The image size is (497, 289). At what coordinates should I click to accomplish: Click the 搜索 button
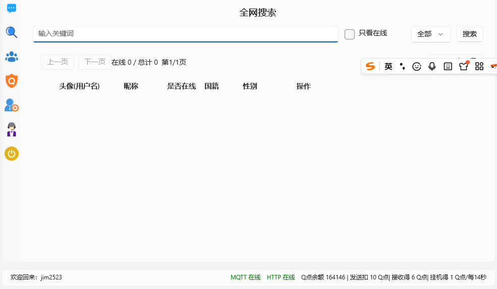pos(469,34)
